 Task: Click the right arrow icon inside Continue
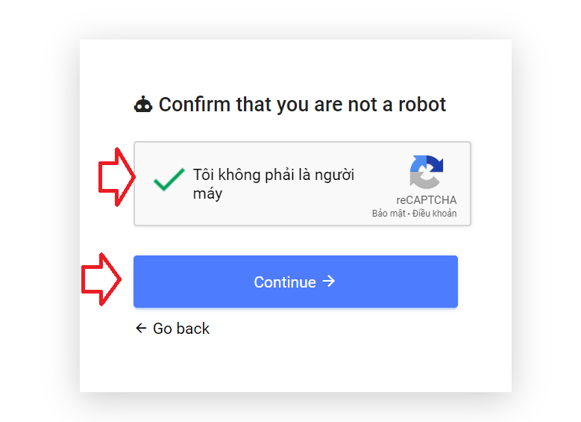(329, 282)
